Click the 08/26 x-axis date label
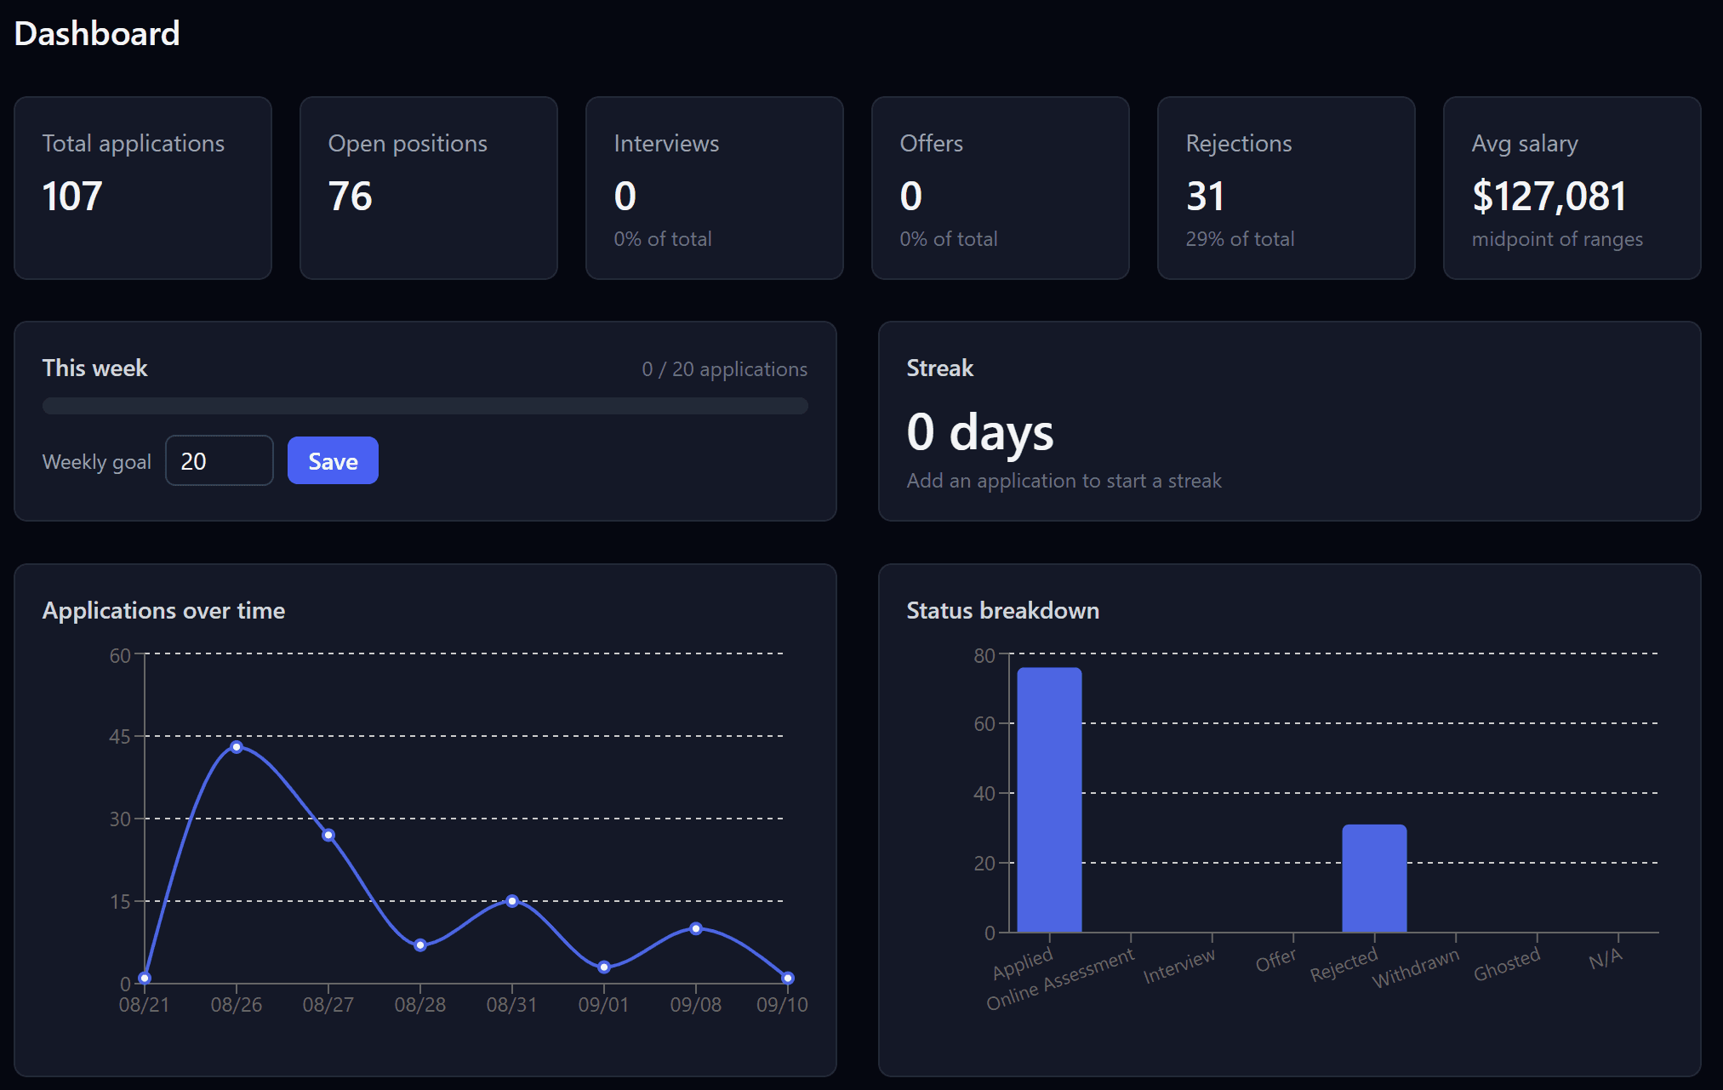This screenshot has width=1723, height=1090. click(x=237, y=1005)
